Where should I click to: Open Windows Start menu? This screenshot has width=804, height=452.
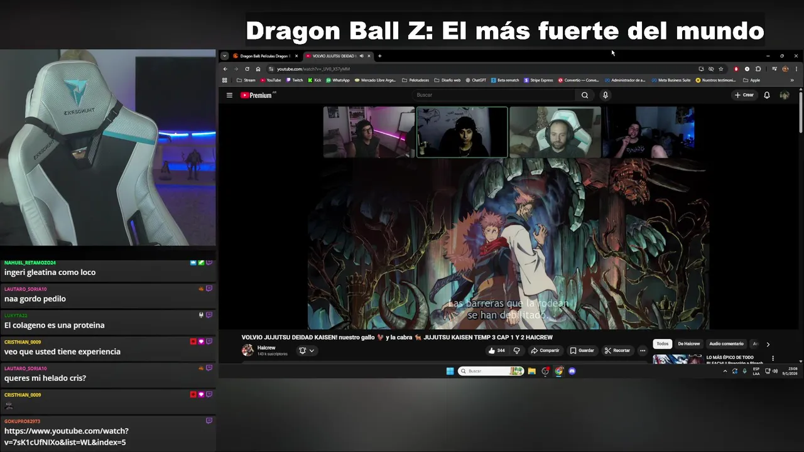coord(450,371)
